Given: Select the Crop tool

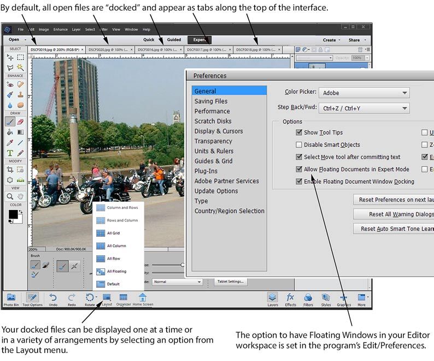Looking at the screenshot, I should click(x=10, y=170).
